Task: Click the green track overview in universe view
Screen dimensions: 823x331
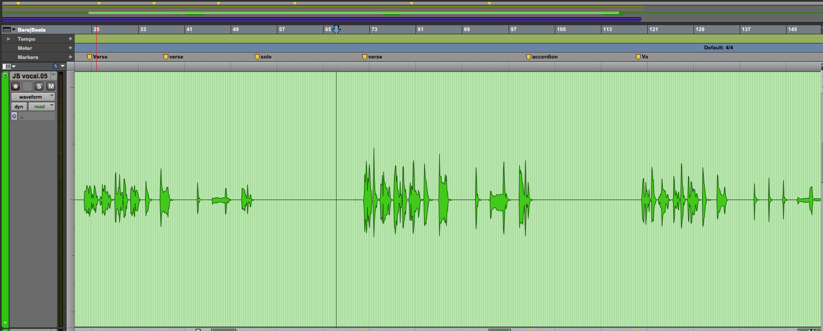Action: 353,12
